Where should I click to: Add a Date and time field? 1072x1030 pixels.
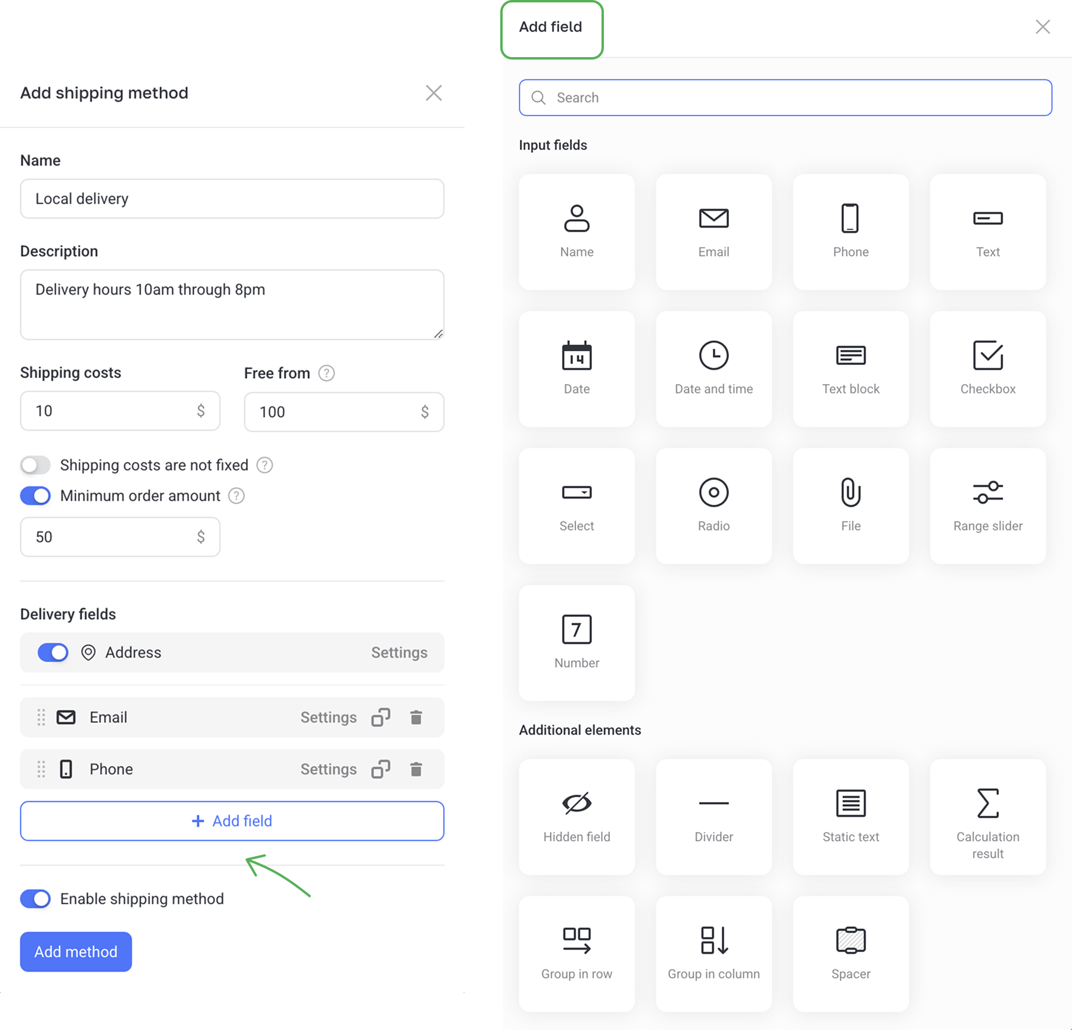click(713, 369)
